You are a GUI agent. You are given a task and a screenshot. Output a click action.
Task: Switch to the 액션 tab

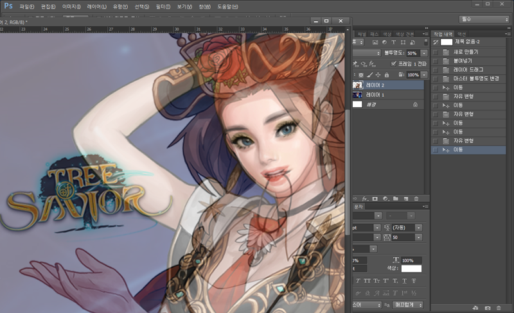coord(461,34)
